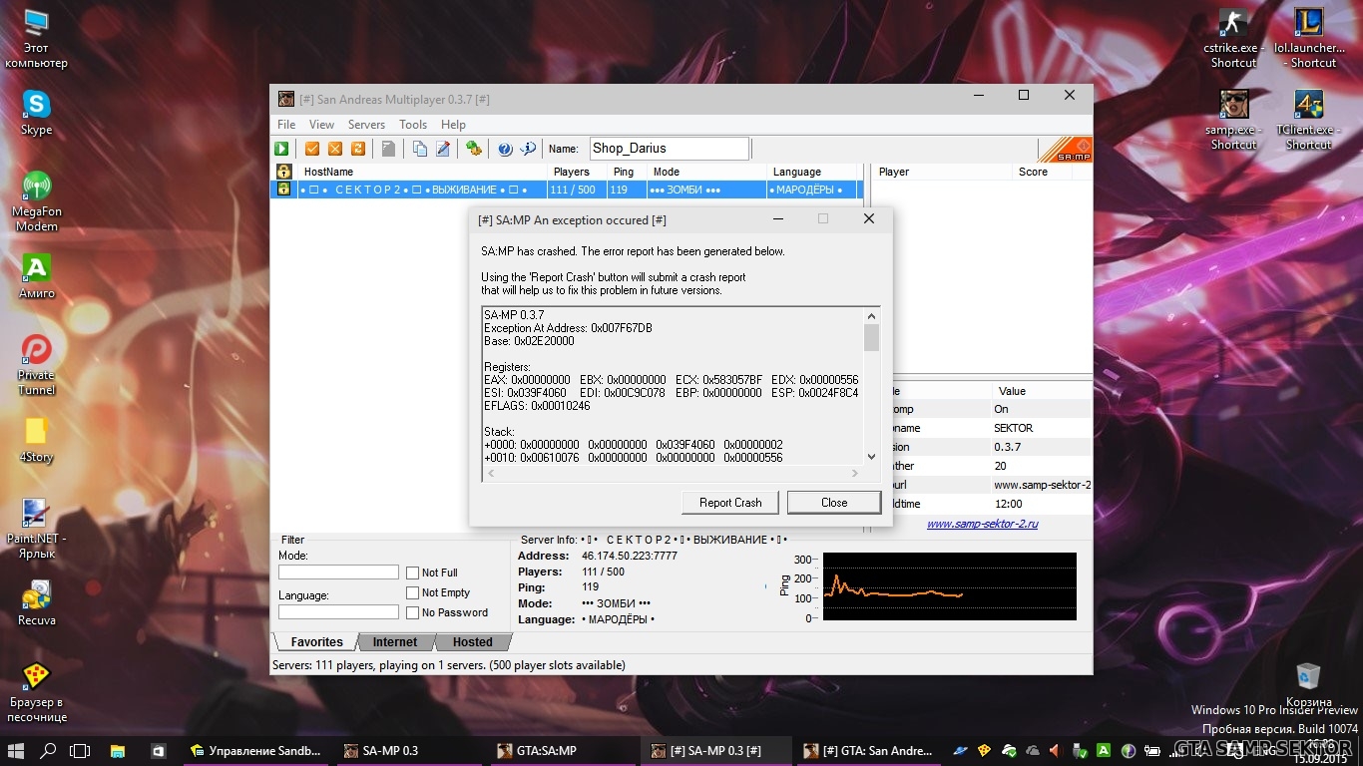This screenshot has height=766, width=1363.
Task: Click the gray Master Server Update icon
Action: (x=389, y=149)
